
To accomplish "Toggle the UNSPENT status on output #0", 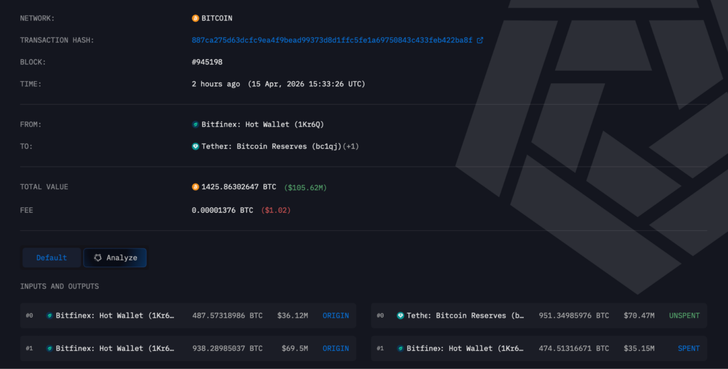I will 684,315.
